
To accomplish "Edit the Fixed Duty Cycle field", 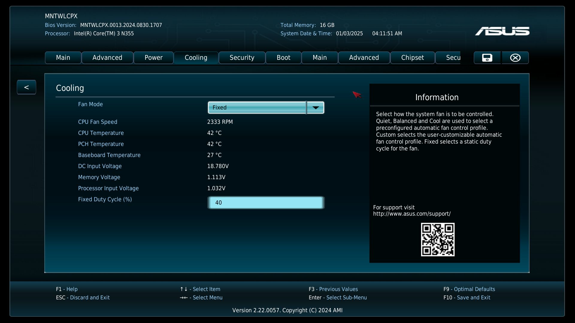I will (x=266, y=203).
